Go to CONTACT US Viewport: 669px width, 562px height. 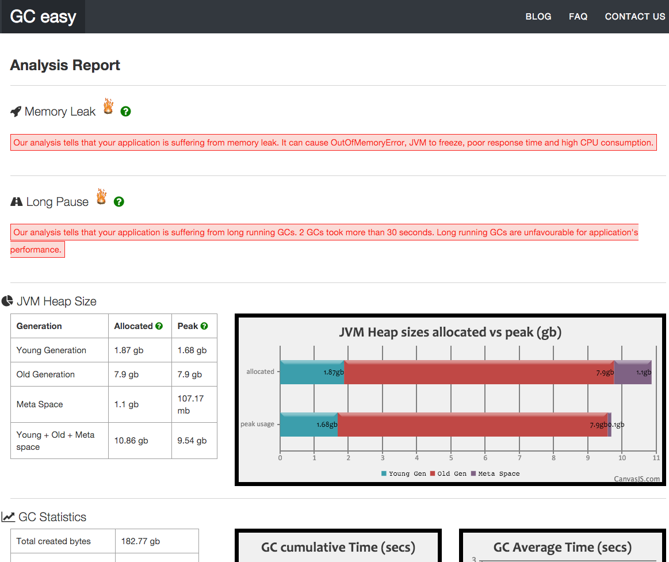[634, 17]
